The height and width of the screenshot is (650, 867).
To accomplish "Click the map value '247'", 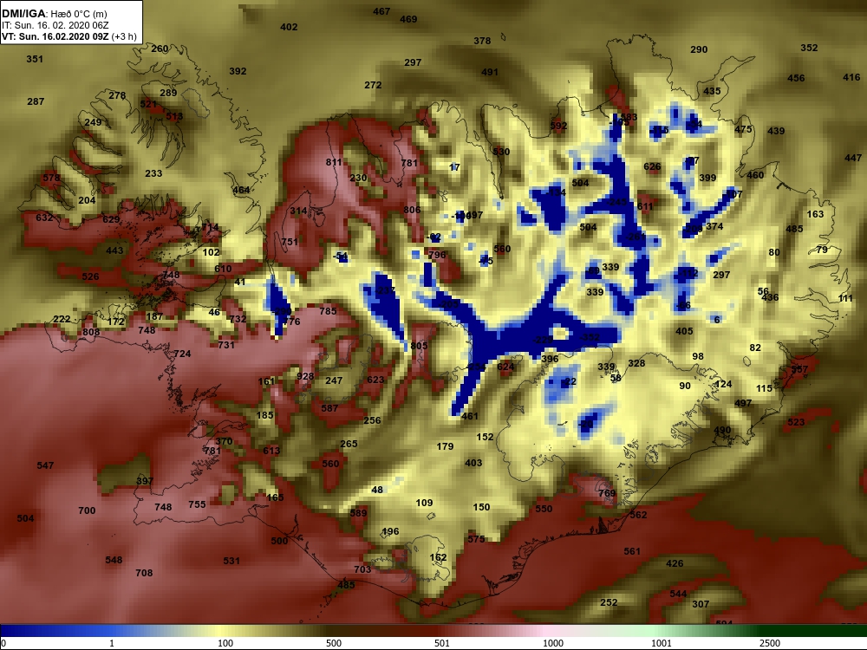I will (x=334, y=380).
